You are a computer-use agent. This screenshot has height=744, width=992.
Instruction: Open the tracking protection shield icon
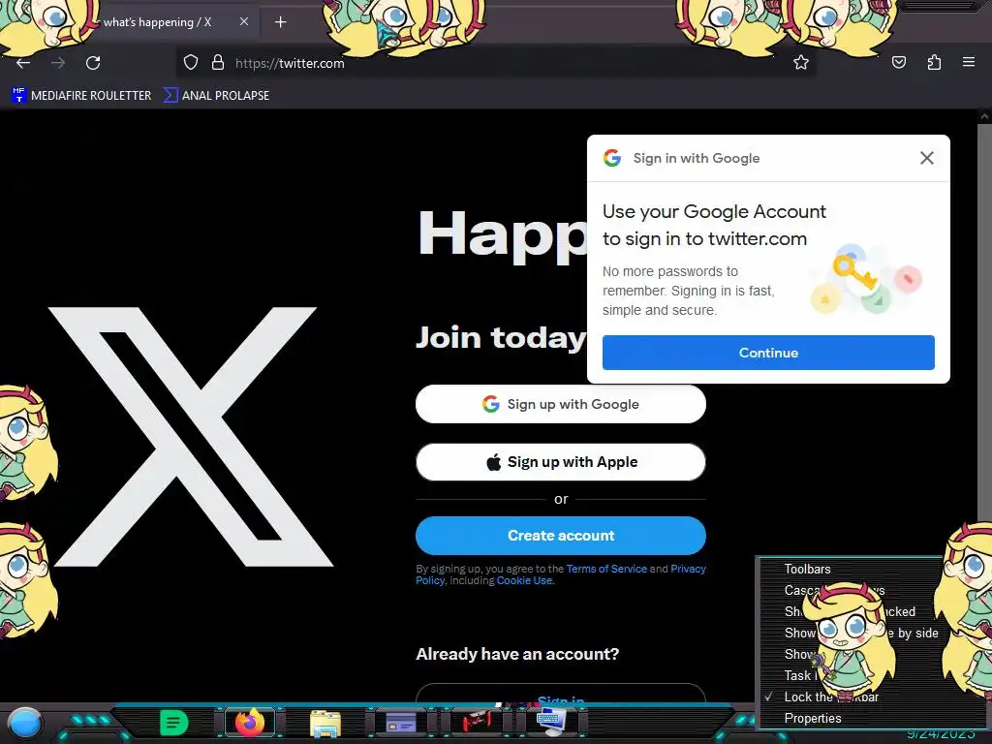[x=191, y=63]
